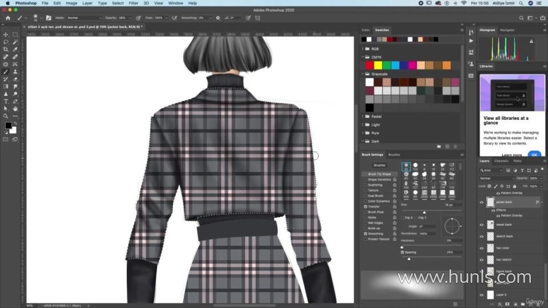
Task: Click the Brushes button in Brush Settings
Action: point(380,165)
